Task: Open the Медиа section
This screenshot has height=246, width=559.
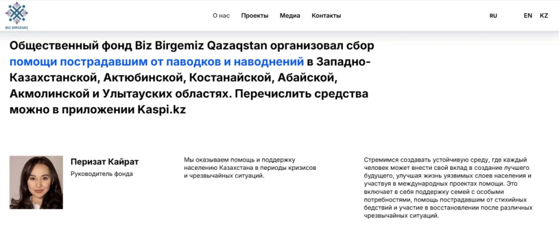Action: coord(290,16)
